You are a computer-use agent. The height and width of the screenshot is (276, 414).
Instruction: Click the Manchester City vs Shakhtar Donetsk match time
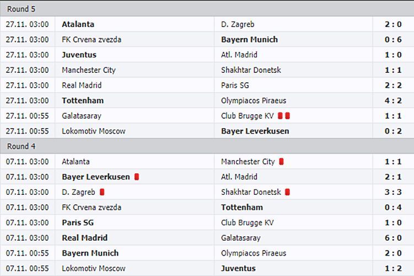point(28,70)
